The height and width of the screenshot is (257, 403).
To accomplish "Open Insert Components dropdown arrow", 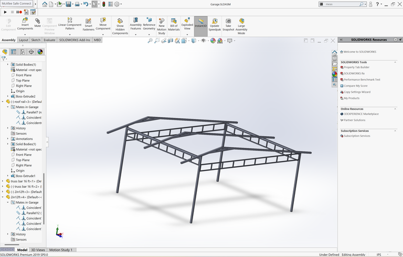I will coord(25,35).
